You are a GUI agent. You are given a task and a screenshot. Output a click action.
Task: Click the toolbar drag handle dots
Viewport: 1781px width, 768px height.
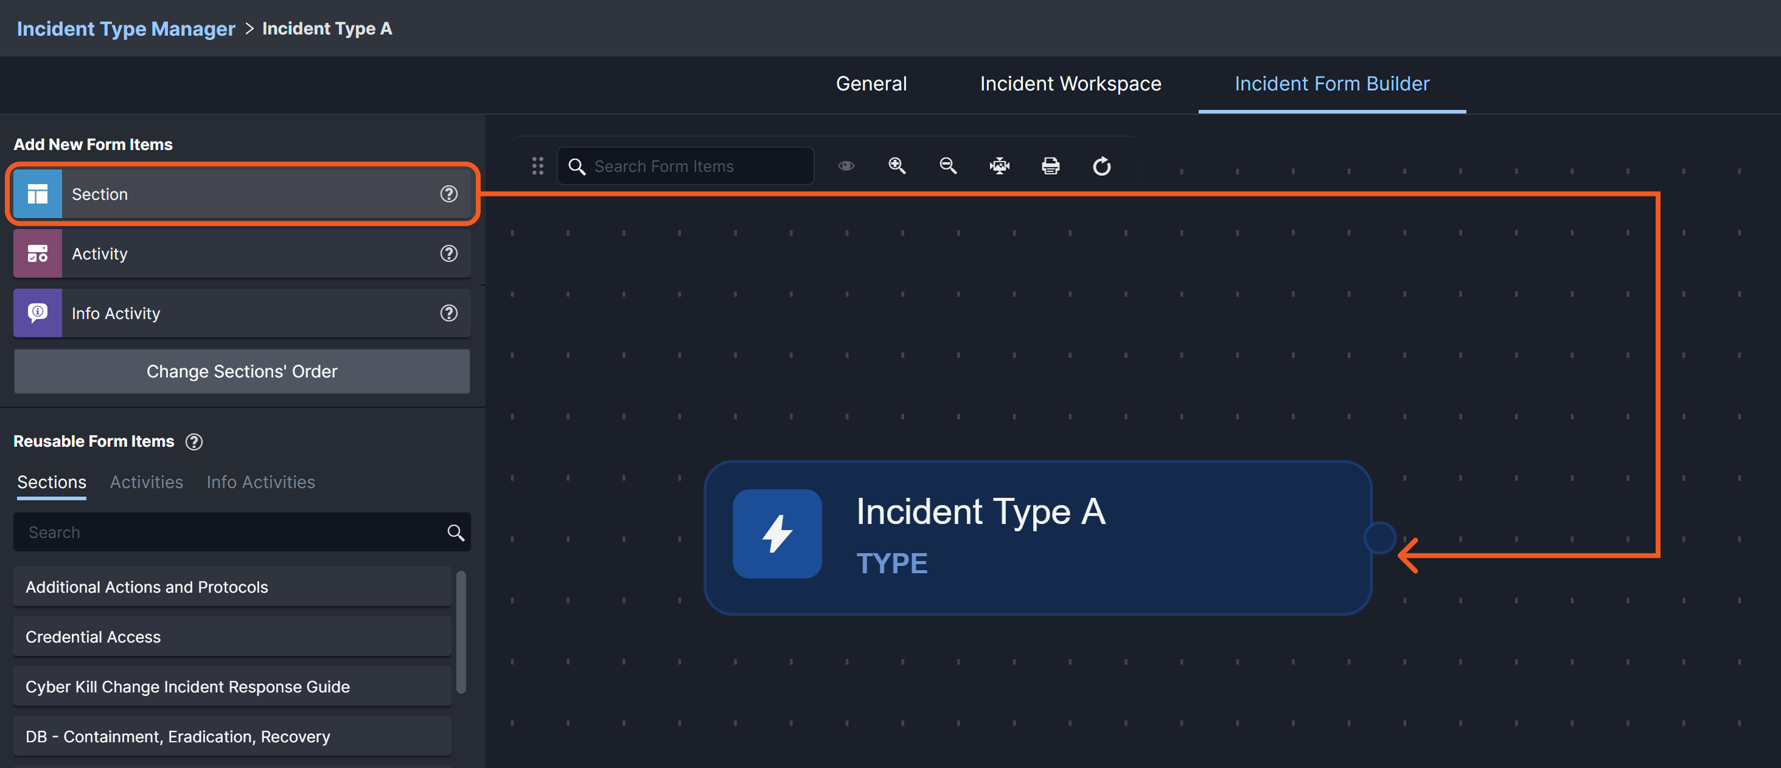[x=537, y=166]
